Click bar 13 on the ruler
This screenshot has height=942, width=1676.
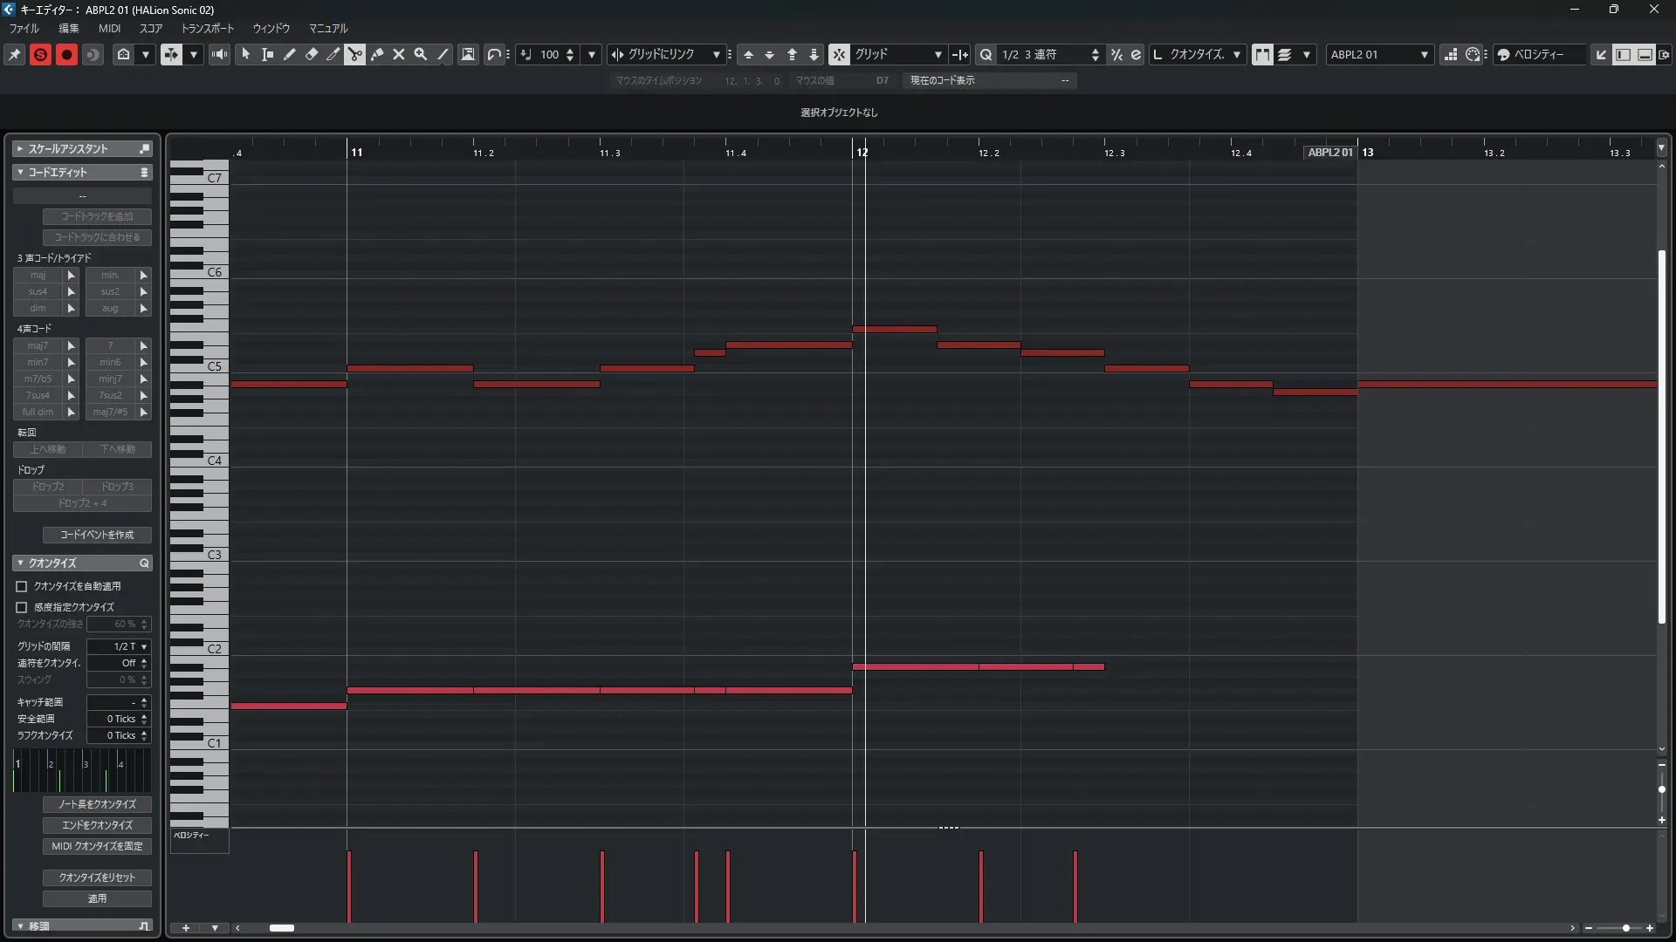click(x=1367, y=153)
